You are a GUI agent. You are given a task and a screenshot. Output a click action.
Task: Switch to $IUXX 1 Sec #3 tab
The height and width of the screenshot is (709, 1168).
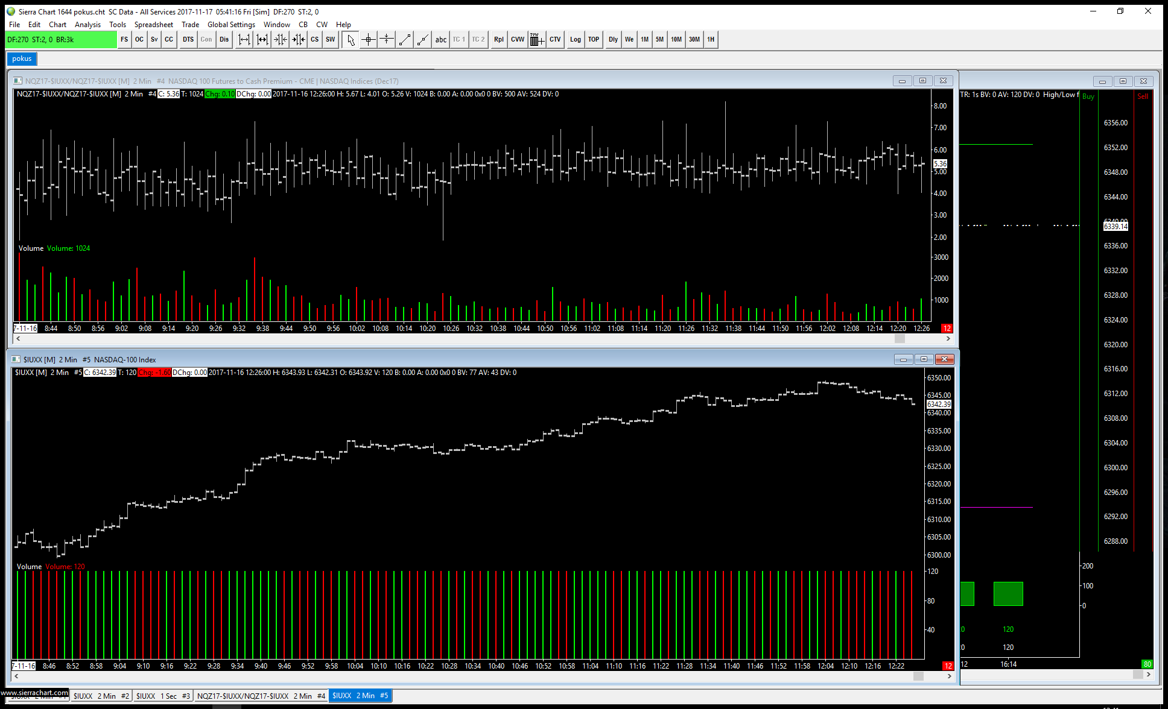click(x=163, y=696)
